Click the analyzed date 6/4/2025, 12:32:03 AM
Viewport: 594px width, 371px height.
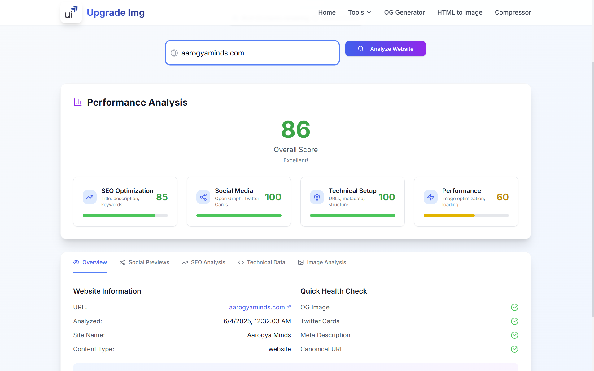257,321
